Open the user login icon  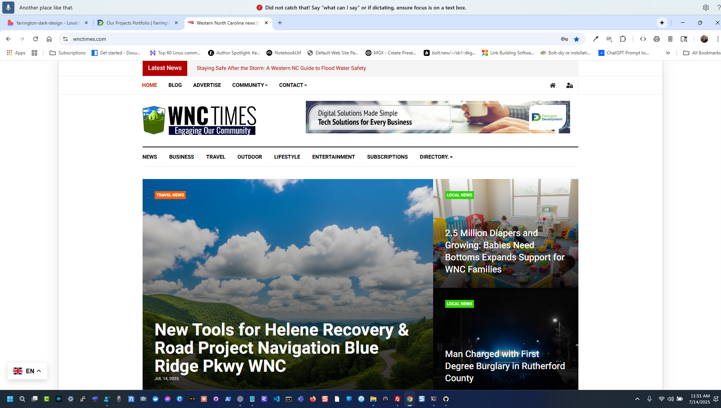[x=569, y=85]
